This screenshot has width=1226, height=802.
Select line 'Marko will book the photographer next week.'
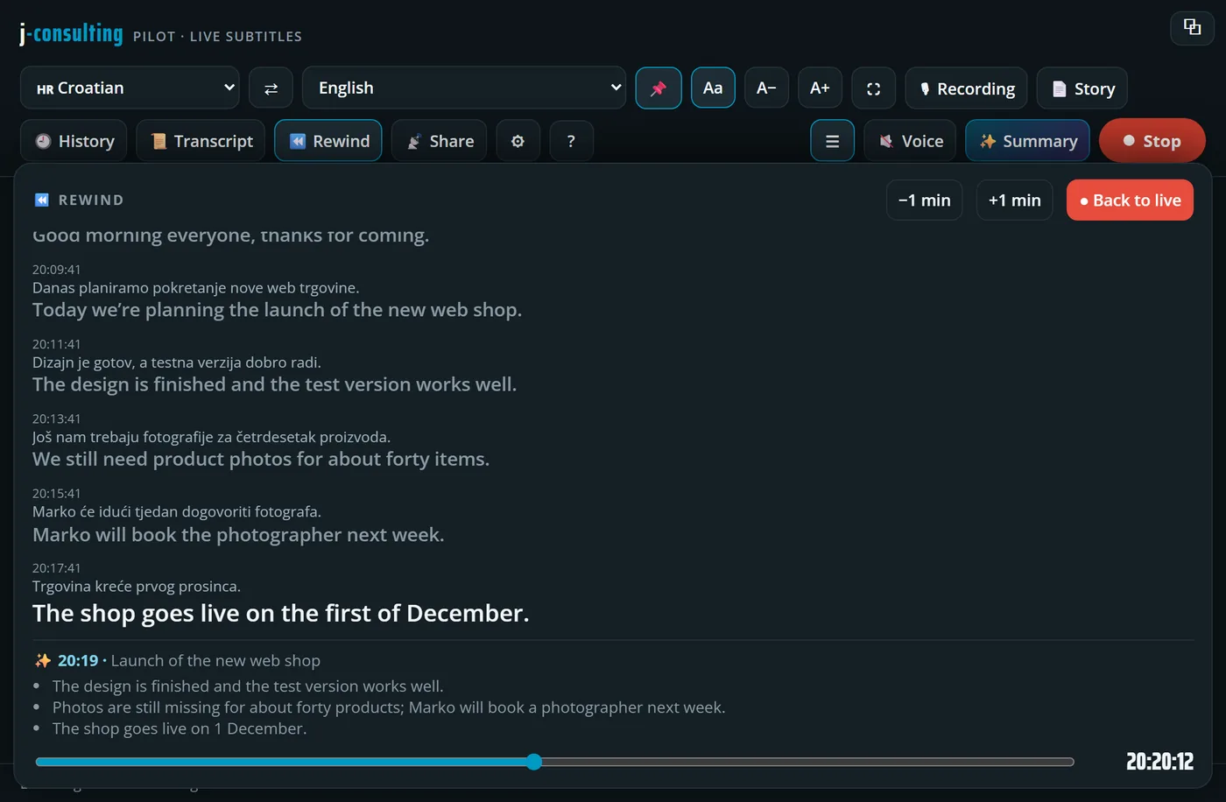point(238,534)
